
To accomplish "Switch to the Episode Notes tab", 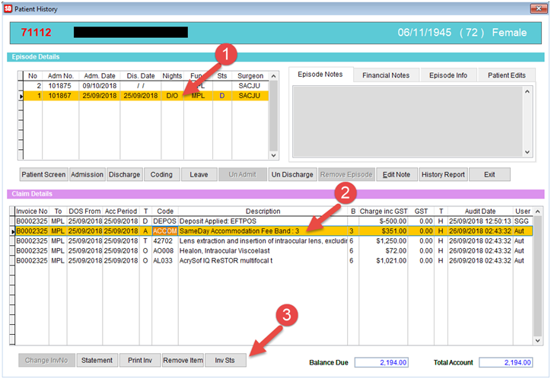I will 320,75.
